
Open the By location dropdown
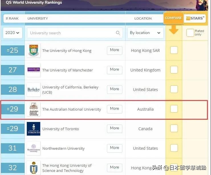(145, 33)
